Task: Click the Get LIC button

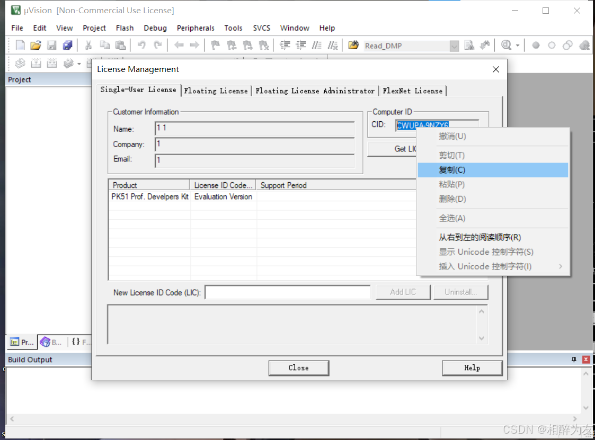Action: click(x=393, y=149)
